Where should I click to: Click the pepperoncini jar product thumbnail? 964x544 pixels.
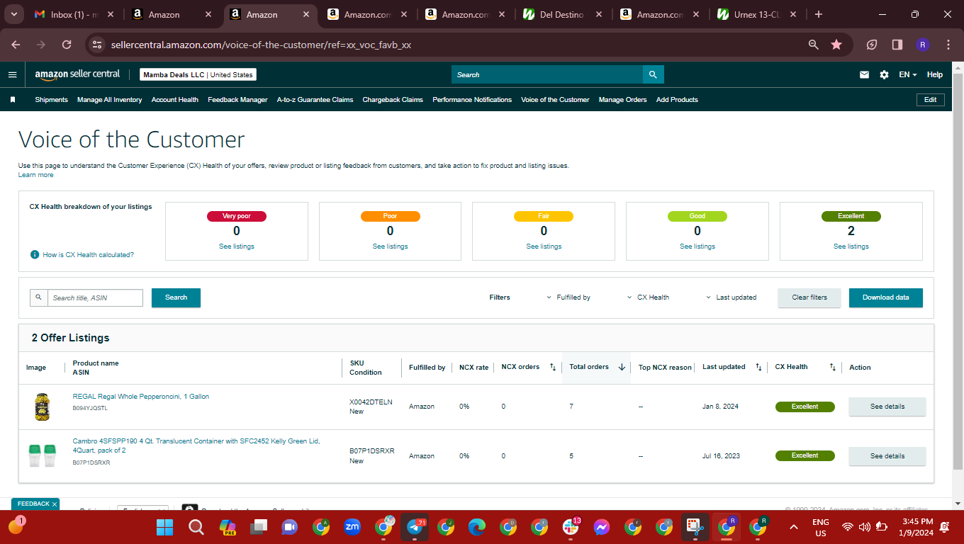pyautogui.click(x=42, y=407)
